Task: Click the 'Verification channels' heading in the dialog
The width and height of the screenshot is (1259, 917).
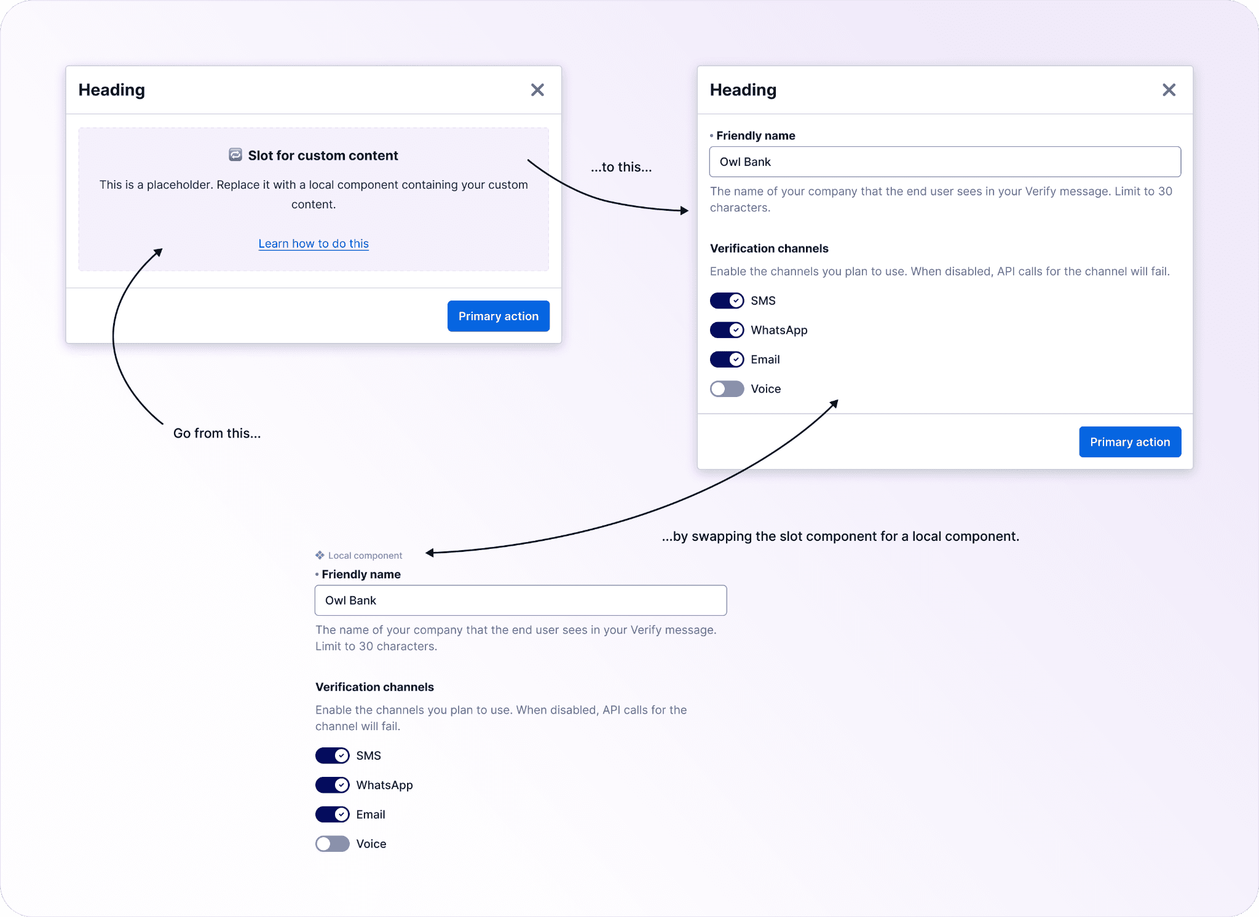Action: tap(769, 248)
